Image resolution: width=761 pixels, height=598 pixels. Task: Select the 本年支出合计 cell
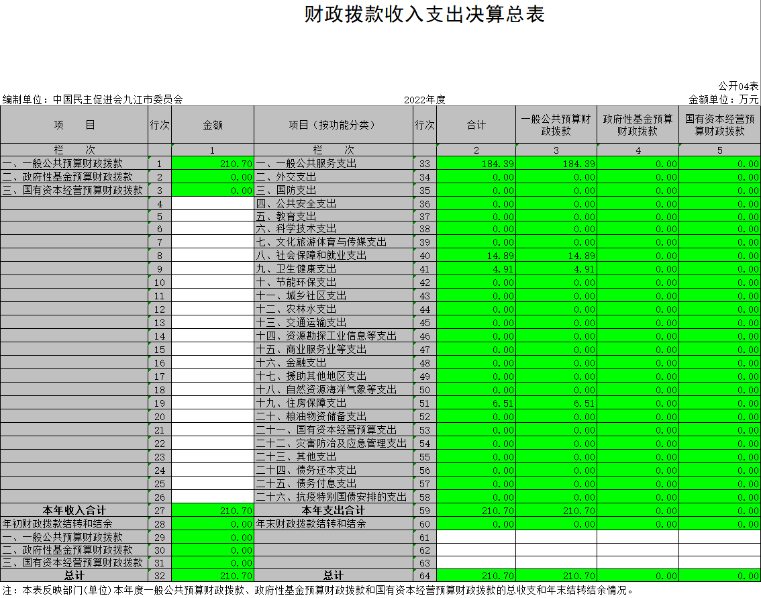(x=334, y=511)
